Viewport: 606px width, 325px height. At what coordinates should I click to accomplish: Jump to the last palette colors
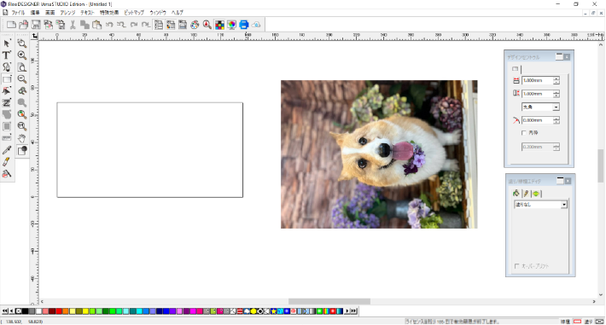click(353, 310)
